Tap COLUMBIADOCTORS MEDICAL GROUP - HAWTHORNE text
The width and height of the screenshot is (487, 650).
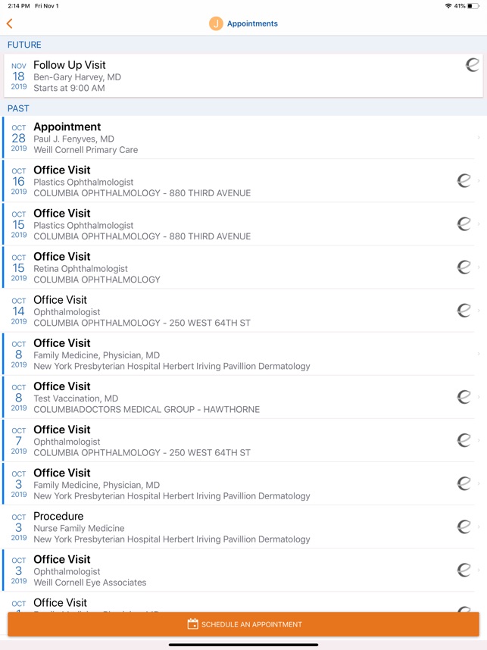pyautogui.click(x=147, y=409)
